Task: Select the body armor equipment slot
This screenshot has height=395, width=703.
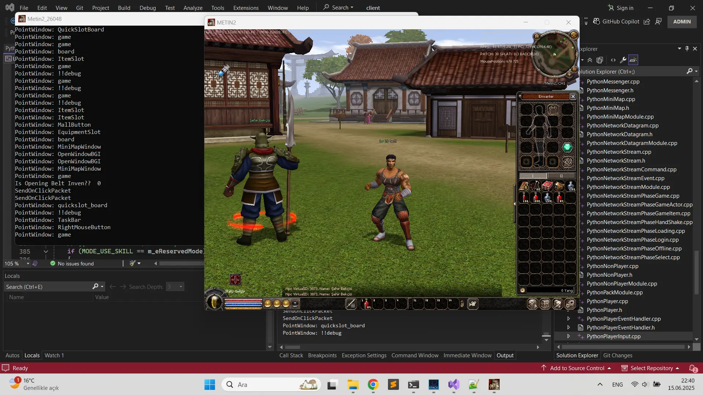Action: [x=553, y=109]
